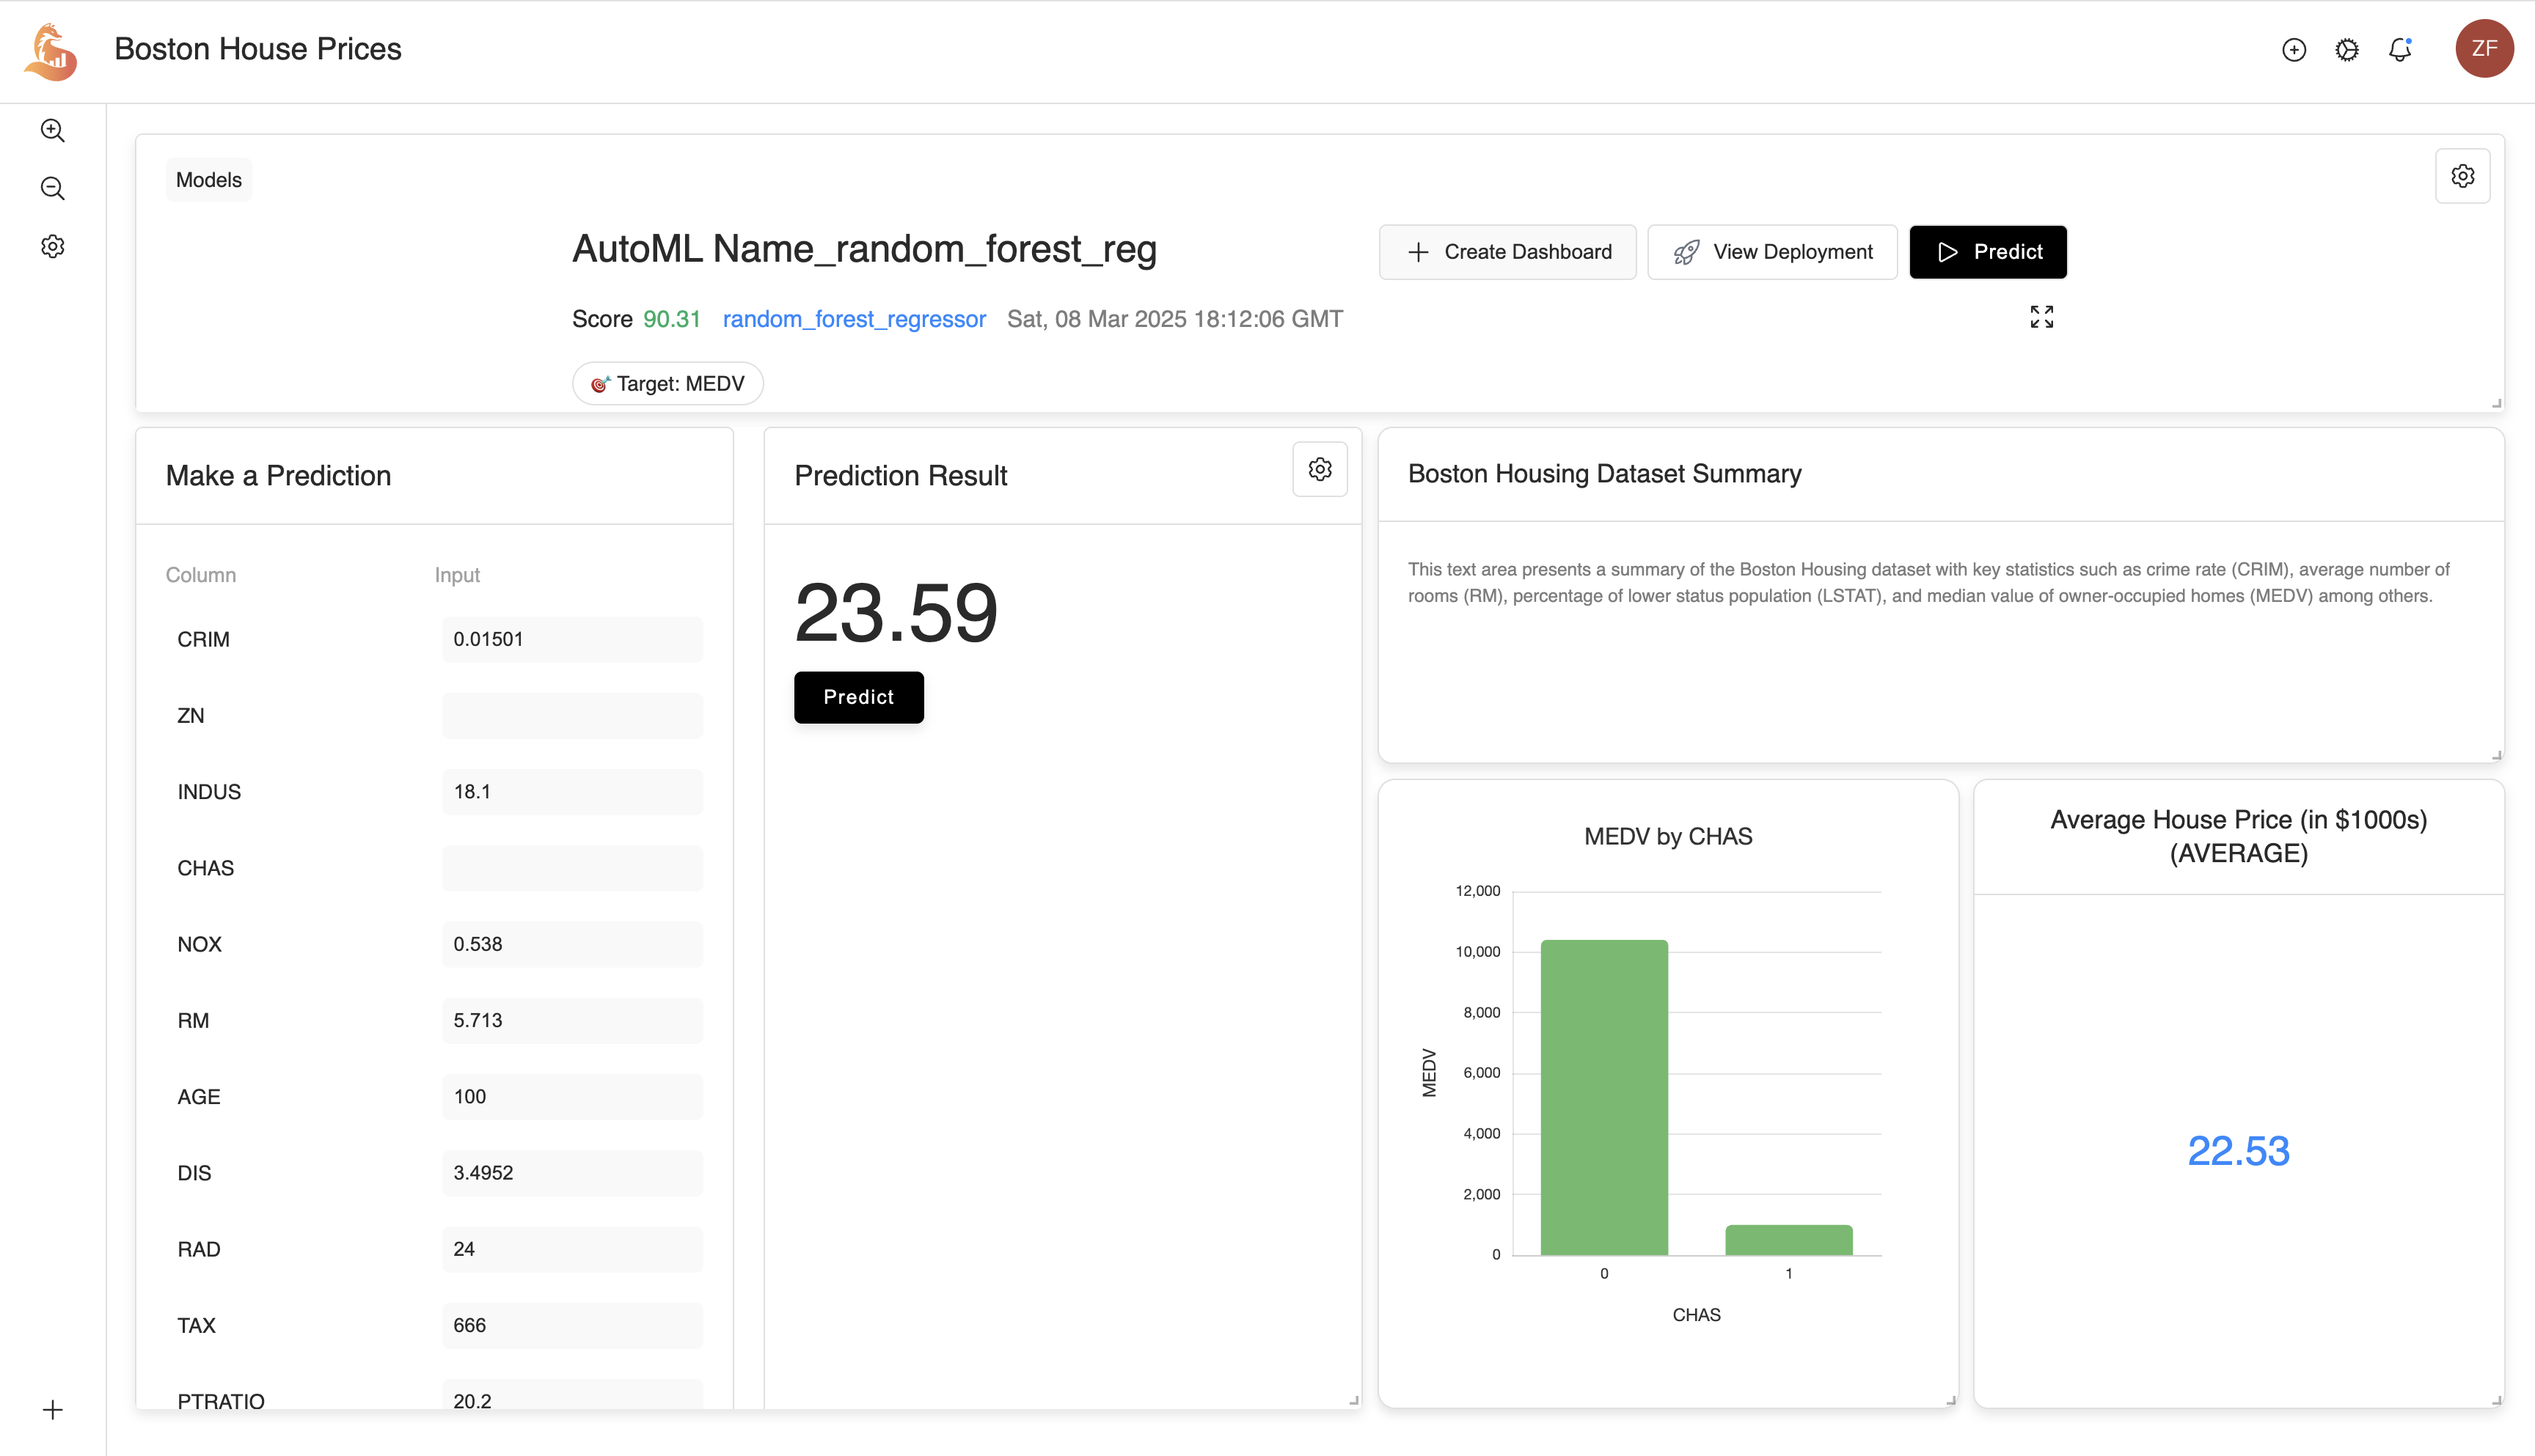The image size is (2535, 1456).
Task: Click the Input header label
Action: 457,575
